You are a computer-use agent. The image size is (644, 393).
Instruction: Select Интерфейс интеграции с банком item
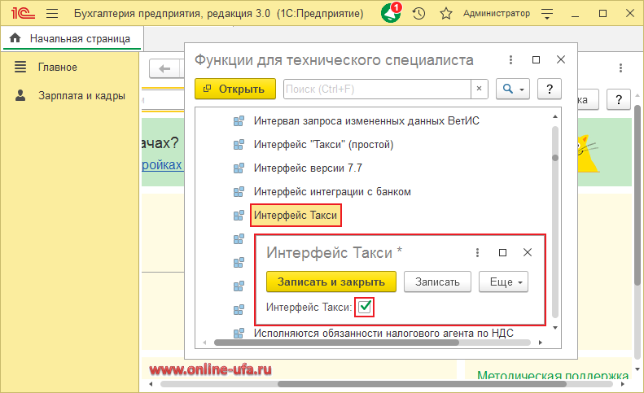coord(332,191)
